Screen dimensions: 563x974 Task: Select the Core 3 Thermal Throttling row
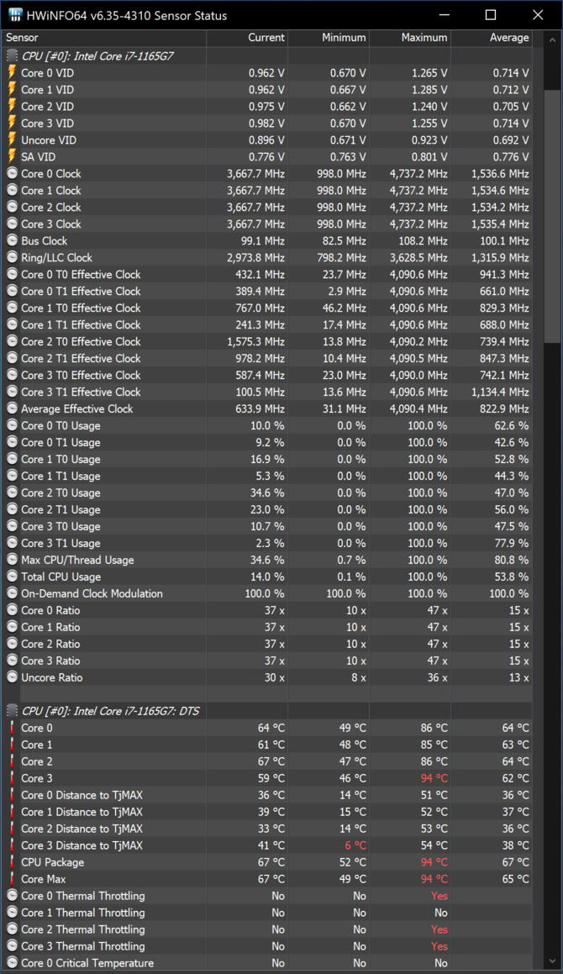(x=267, y=945)
